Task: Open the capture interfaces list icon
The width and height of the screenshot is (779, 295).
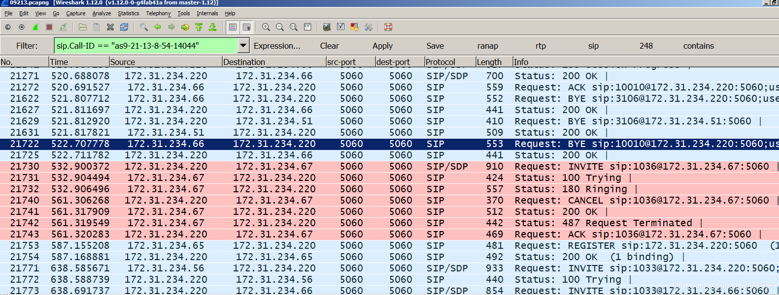Action: [x=8, y=27]
